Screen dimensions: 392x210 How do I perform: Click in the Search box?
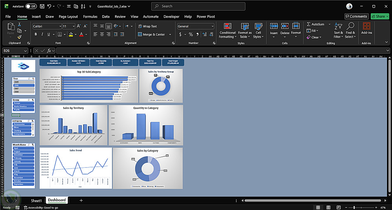point(198,6)
